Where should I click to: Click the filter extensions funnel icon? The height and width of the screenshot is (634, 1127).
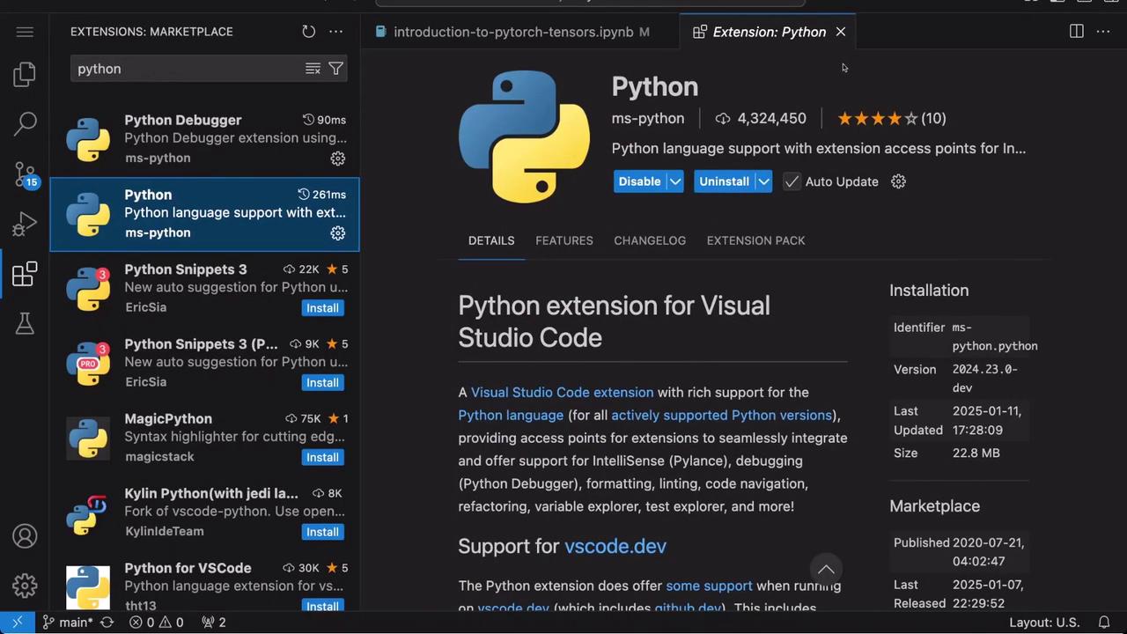pyautogui.click(x=335, y=69)
